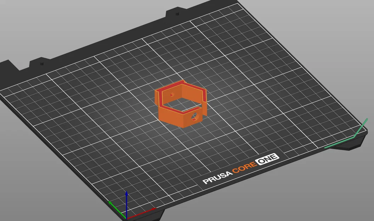The height and width of the screenshot is (221, 374).
Task: Click the round hole on the model's right face
Action: pos(195,116)
